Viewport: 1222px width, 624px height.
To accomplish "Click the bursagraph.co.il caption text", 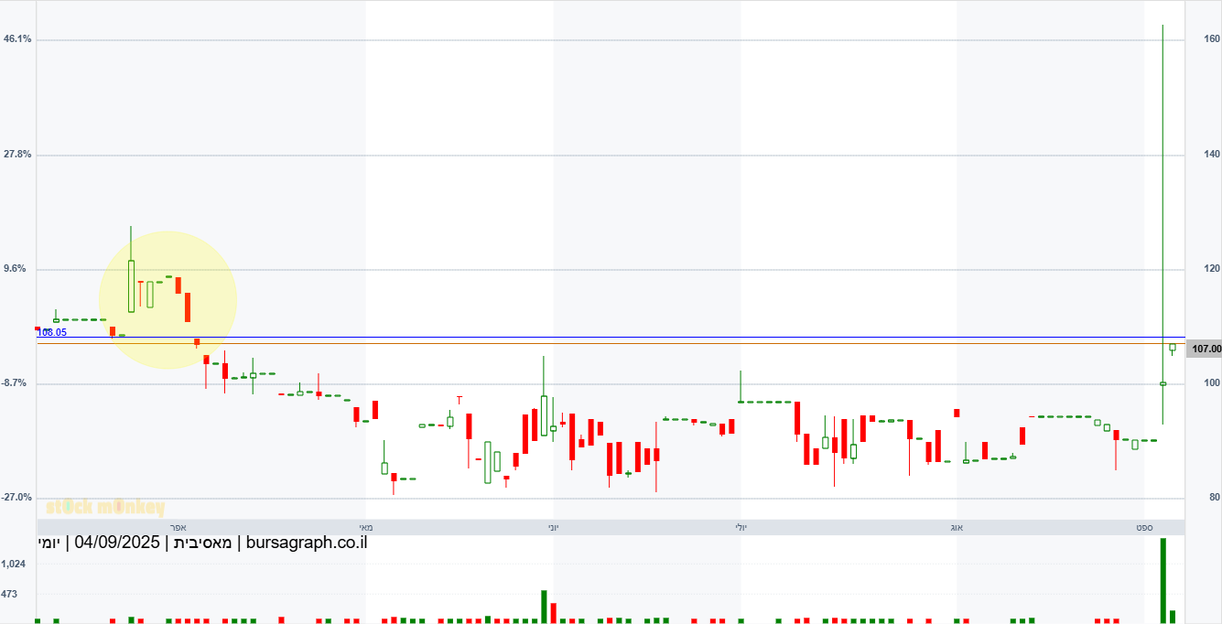I will [307, 543].
